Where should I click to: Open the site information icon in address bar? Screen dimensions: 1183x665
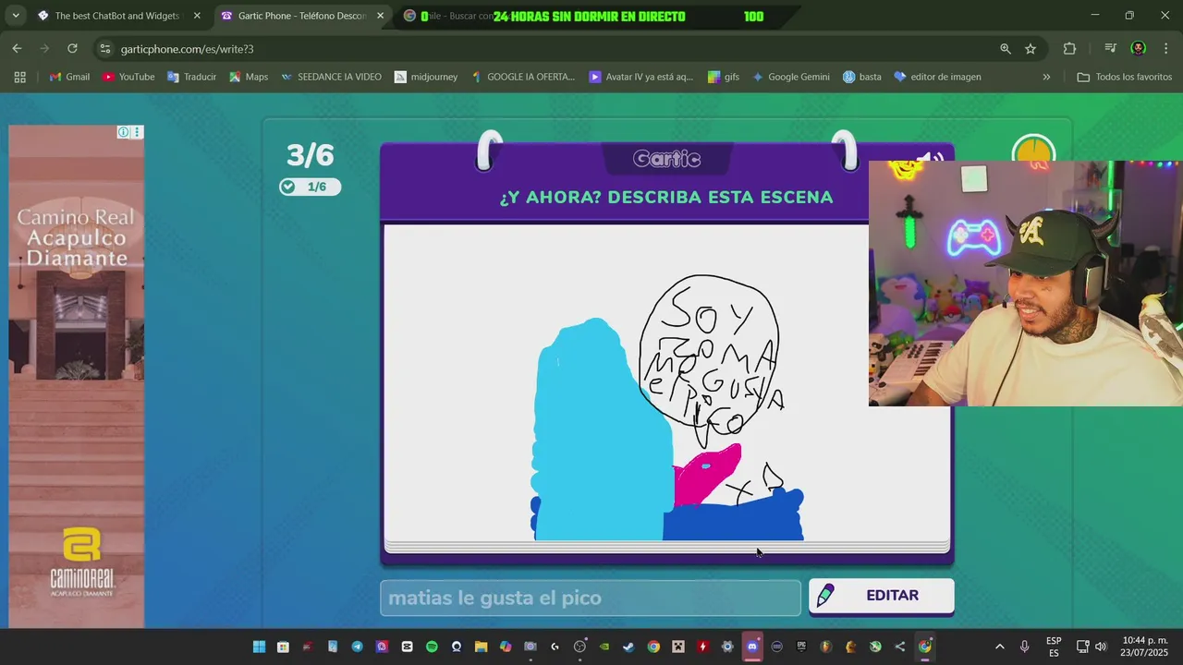(105, 49)
